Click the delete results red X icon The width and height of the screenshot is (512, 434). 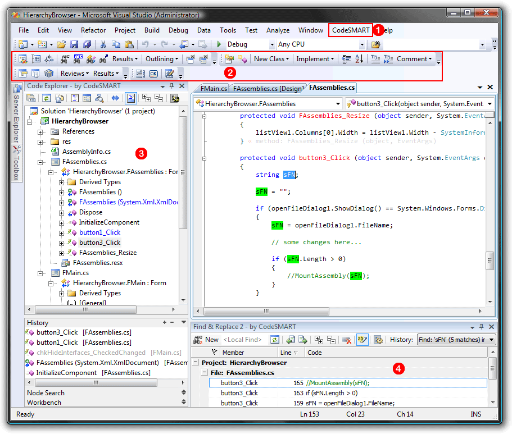pyautogui.click(x=347, y=340)
